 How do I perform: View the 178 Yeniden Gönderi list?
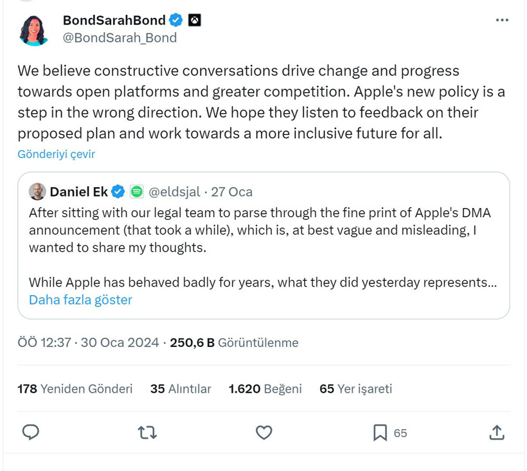(75, 389)
